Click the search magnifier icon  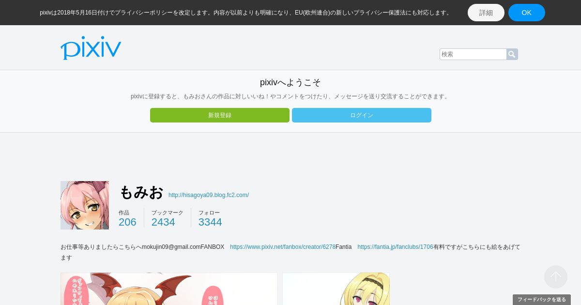point(512,54)
